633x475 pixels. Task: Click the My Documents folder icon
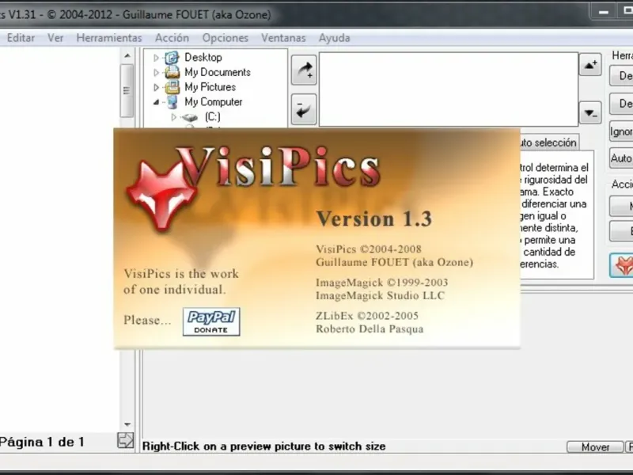pos(172,72)
